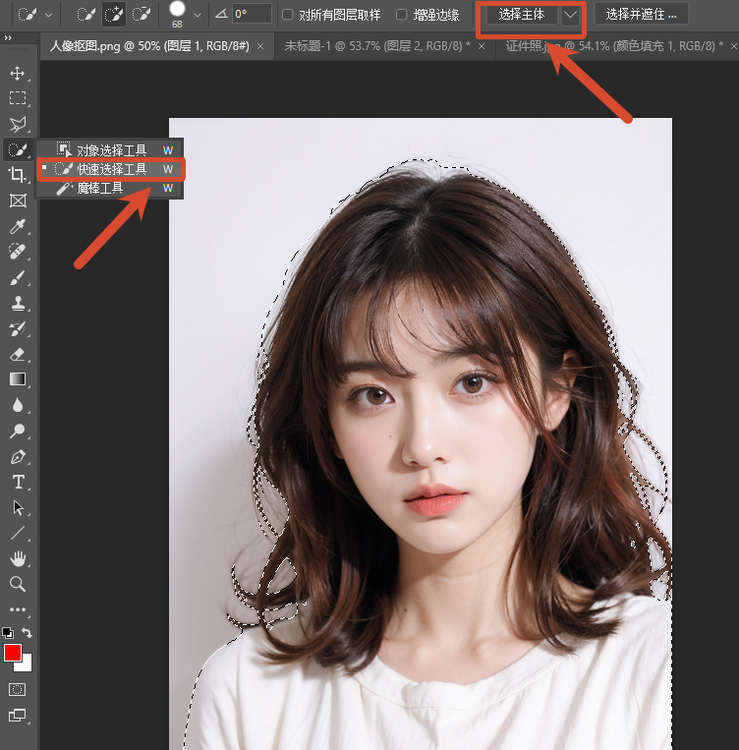The width and height of the screenshot is (739, 750).
Task: Click the red foreground color swatch
Action: [13, 653]
